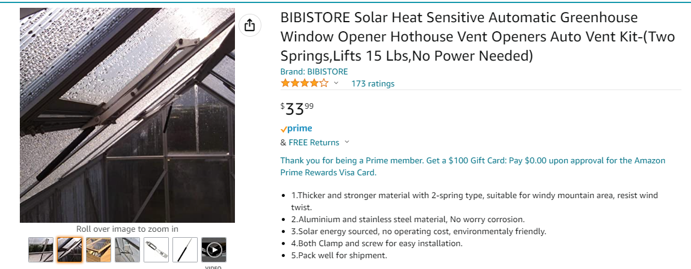Play the product video thumbnail
Viewport: 691px width, 269px height.
point(213,250)
